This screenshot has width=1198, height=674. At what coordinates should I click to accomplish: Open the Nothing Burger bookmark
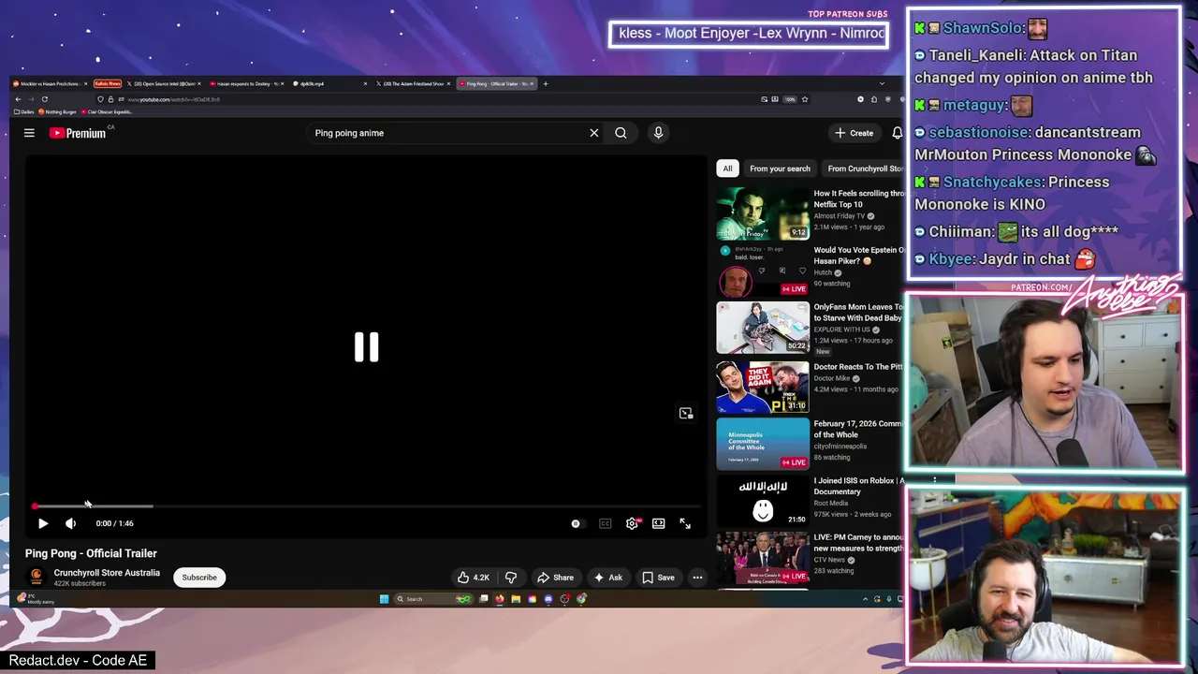(58, 111)
